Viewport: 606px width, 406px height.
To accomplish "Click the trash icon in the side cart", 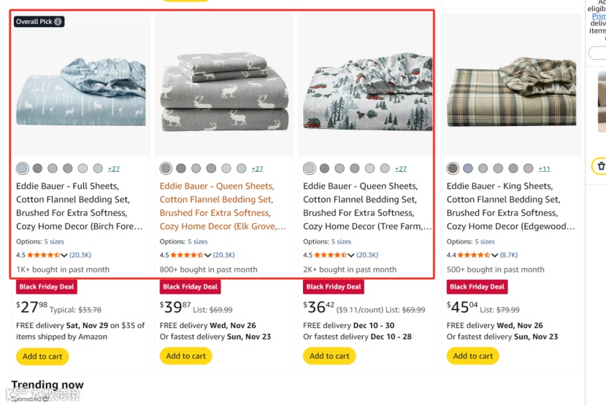I will pos(600,166).
